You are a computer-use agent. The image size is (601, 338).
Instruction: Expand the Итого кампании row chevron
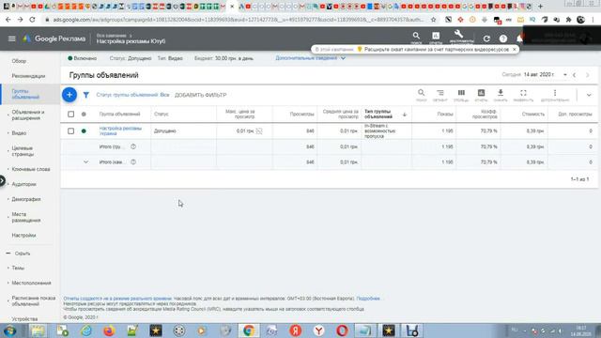85,162
